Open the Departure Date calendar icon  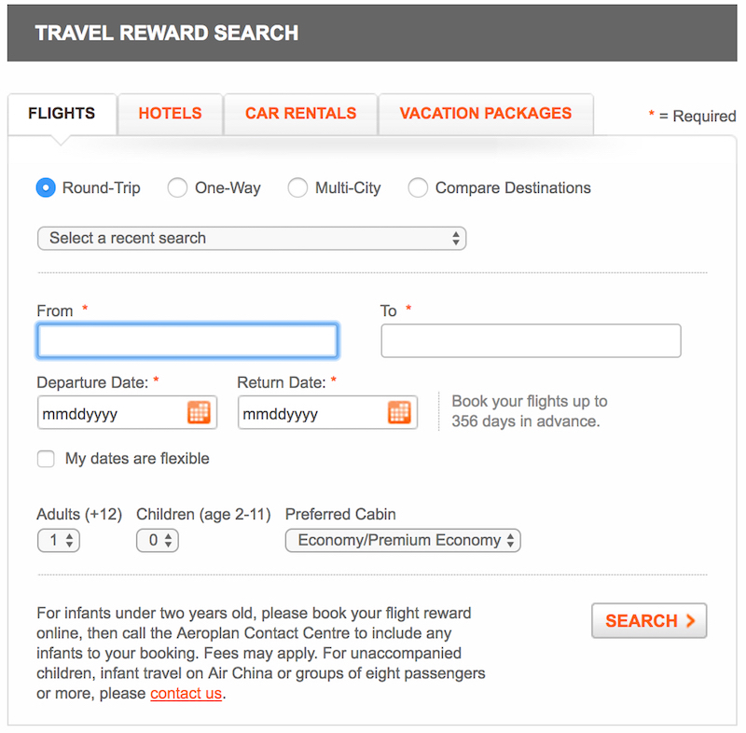[x=199, y=412]
